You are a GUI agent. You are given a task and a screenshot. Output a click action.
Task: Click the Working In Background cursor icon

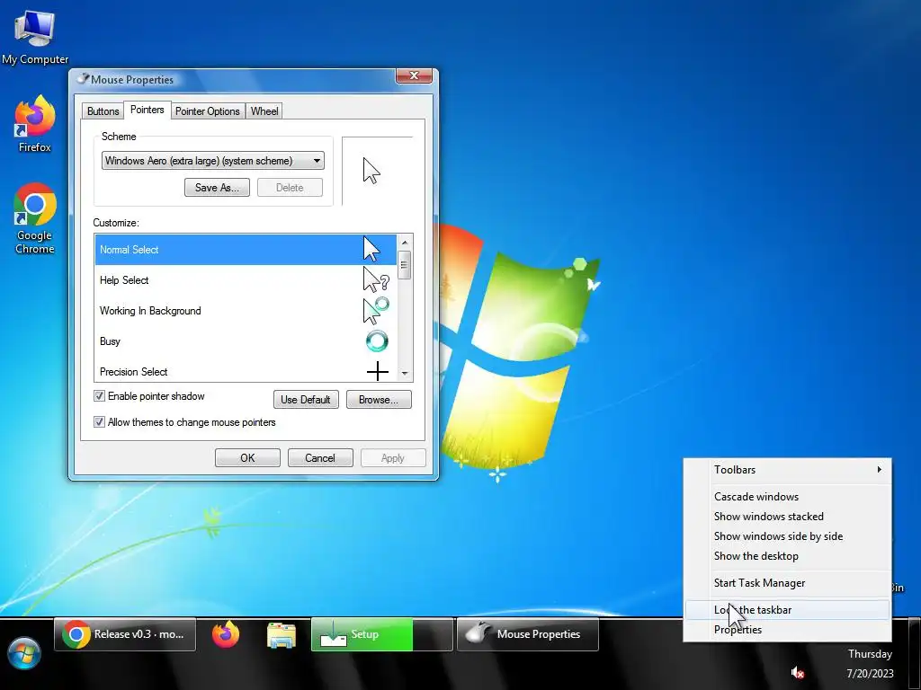point(376,310)
